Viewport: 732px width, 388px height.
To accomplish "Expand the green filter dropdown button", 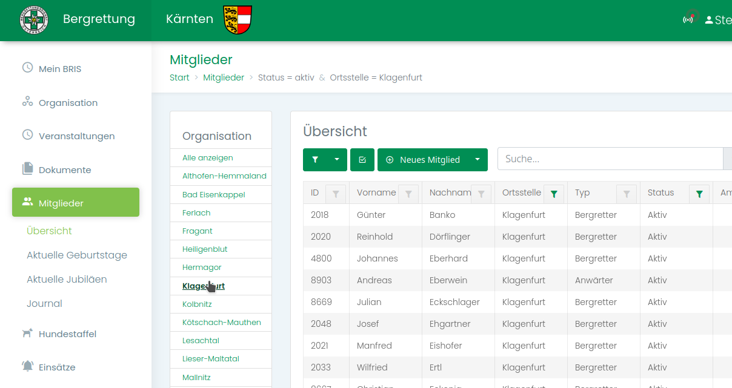I will (x=336, y=160).
